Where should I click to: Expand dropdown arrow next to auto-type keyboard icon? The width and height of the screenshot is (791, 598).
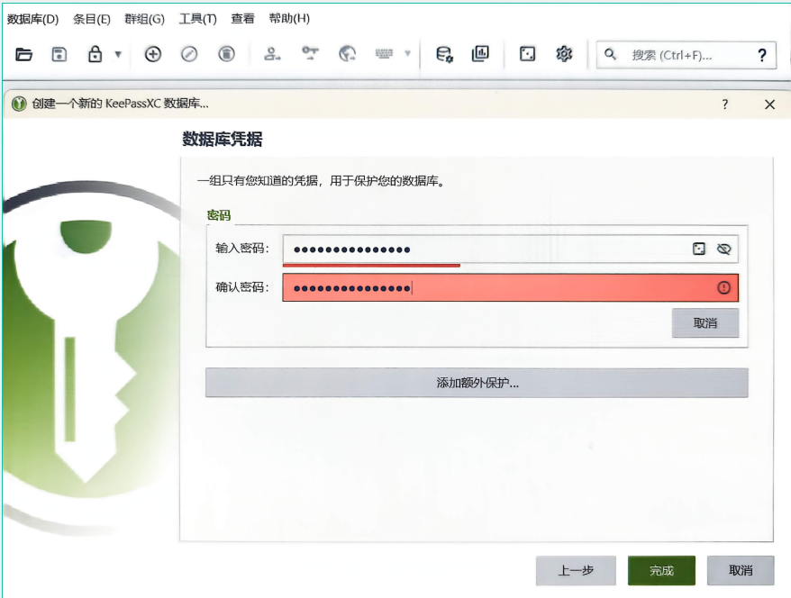pos(407,54)
